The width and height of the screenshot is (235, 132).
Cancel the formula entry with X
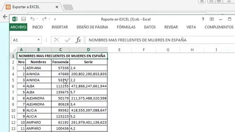pyautogui.click(x=56, y=40)
